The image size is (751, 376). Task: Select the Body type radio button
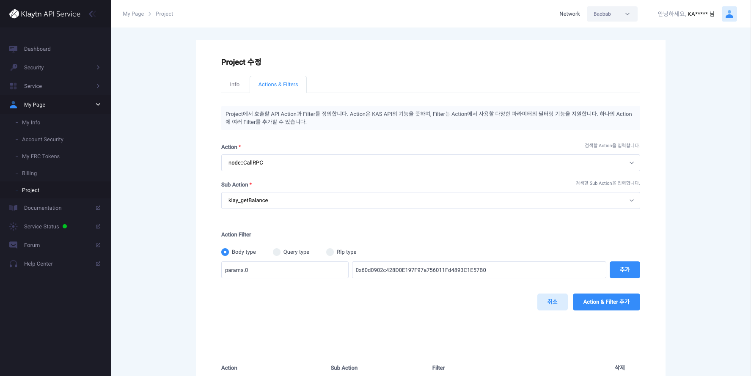coord(225,252)
